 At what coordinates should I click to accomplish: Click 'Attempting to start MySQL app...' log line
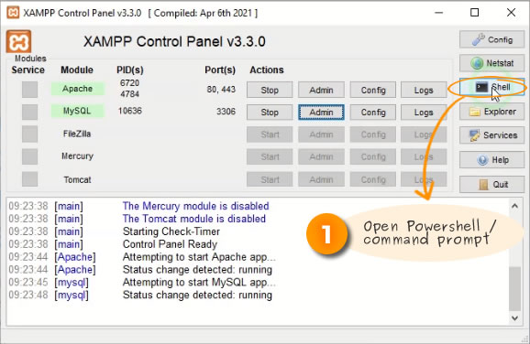(199, 283)
